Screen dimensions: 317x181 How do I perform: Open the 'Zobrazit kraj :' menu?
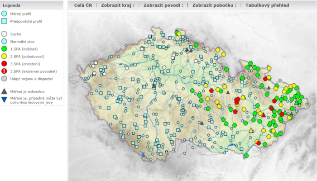click(118, 5)
